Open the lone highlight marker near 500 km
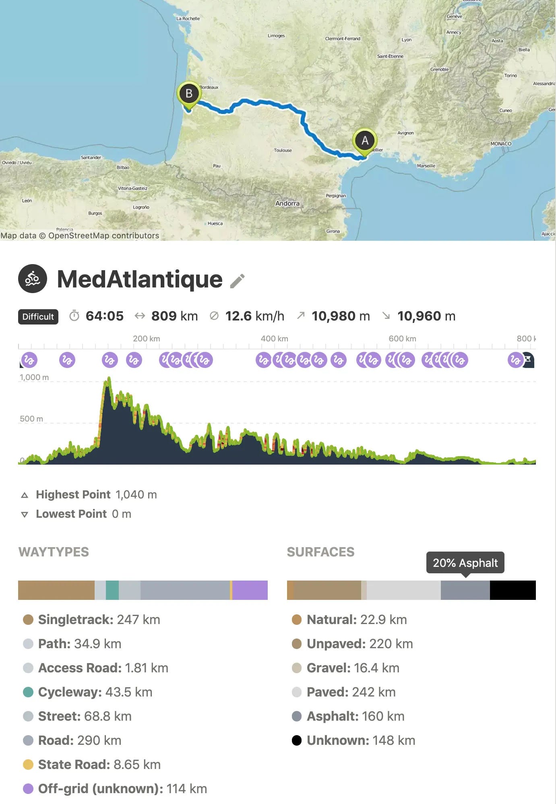The height and width of the screenshot is (804, 556). (x=339, y=360)
